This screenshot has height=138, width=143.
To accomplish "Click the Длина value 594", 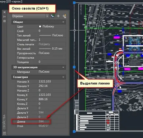I will click(41, 121).
